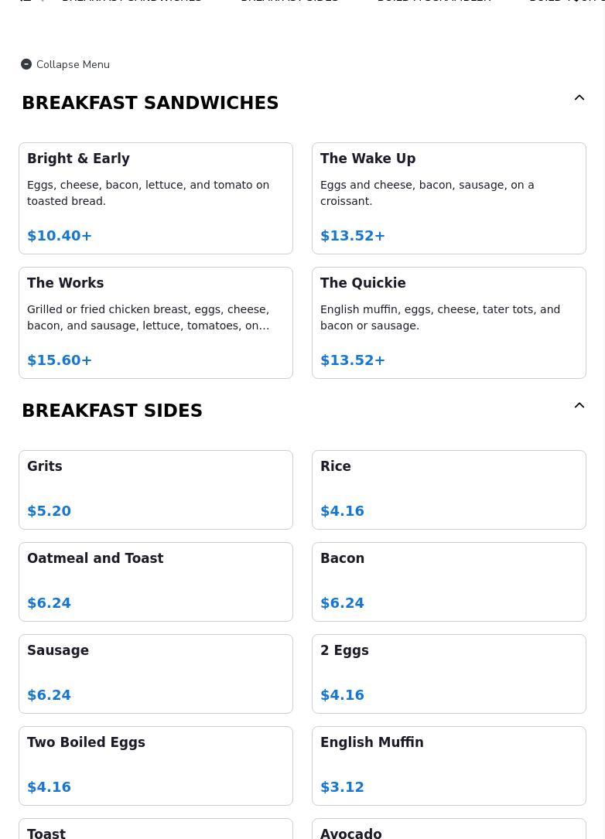This screenshot has width=605, height=839.
Task: Select the English Muffin side
Action: [x=449, y=766]
